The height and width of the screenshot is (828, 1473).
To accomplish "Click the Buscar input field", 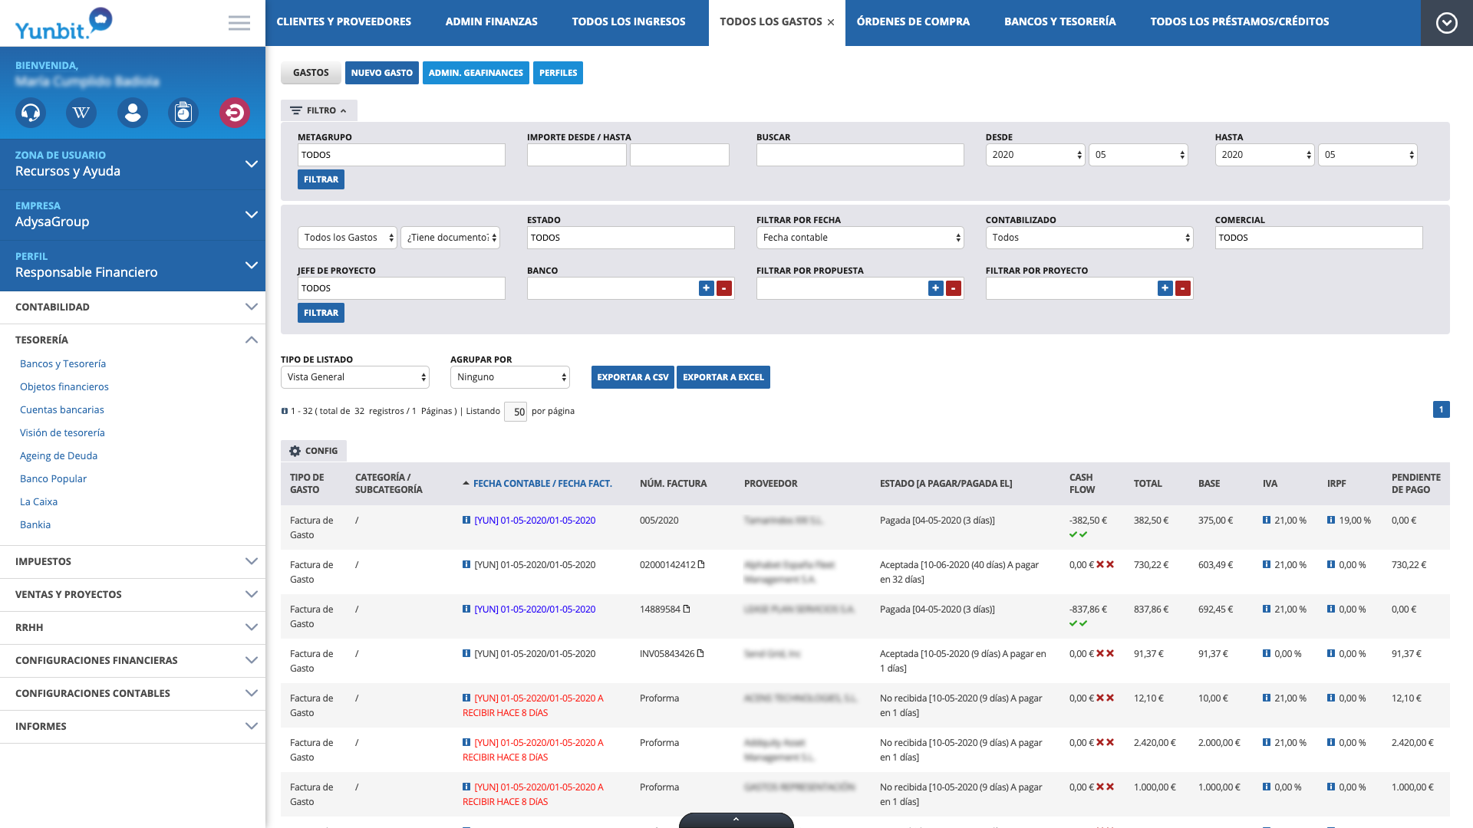I will pos(860,155).
